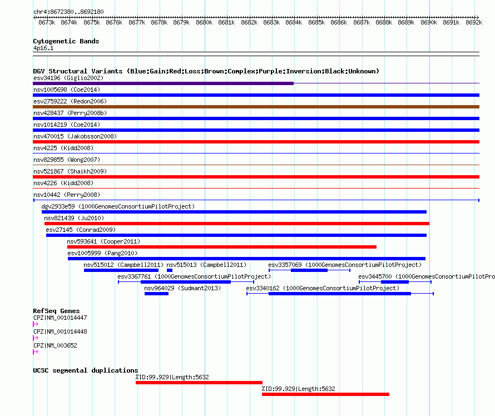The width and height of the screenshot is (495, 416).
Task: Select the 8673k ruler tick label
Action: coord(47,22)
